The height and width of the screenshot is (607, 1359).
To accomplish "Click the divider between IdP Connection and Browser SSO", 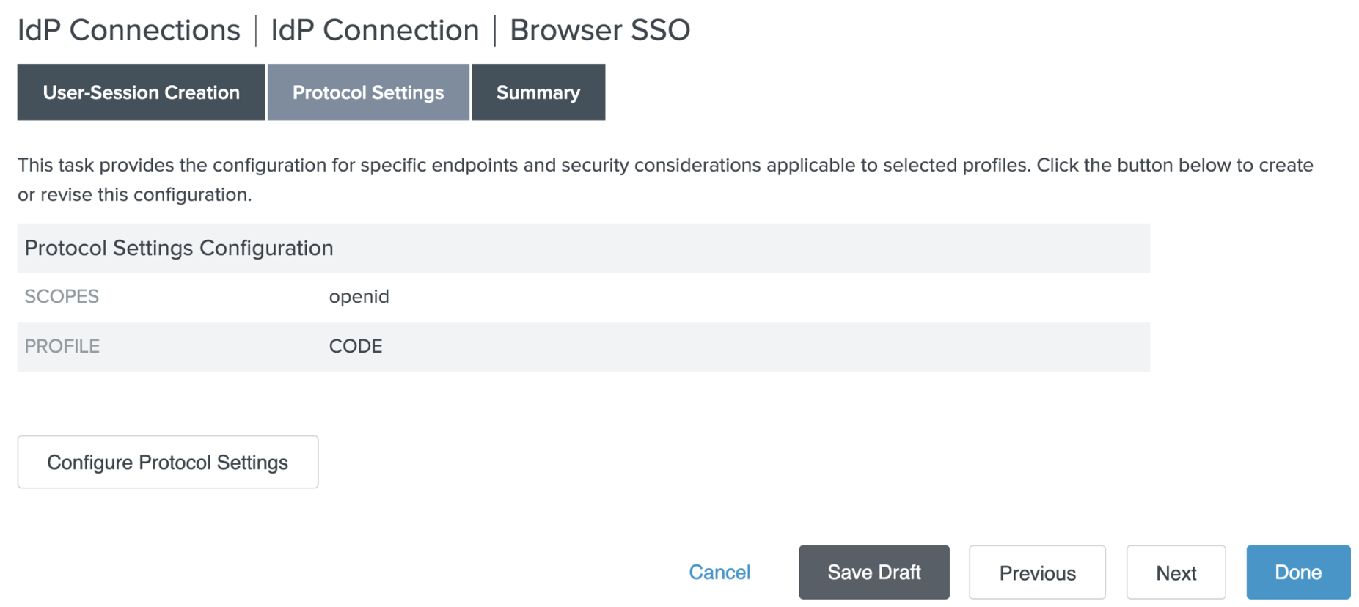I will [495, 31].
